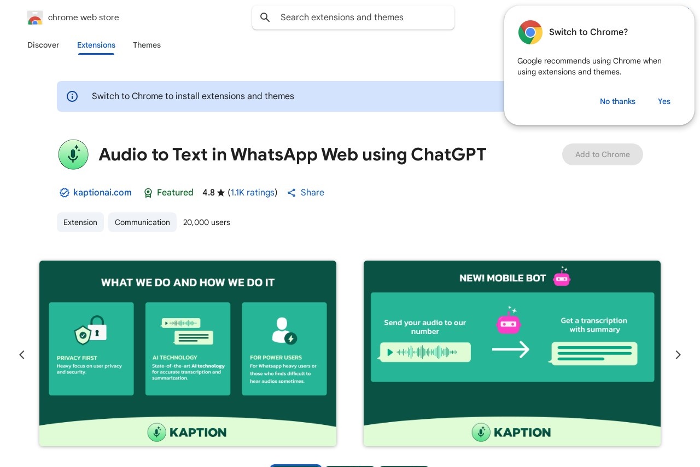
Task: Open the 1.1K ratings link
Action: (x=252, y=193)
